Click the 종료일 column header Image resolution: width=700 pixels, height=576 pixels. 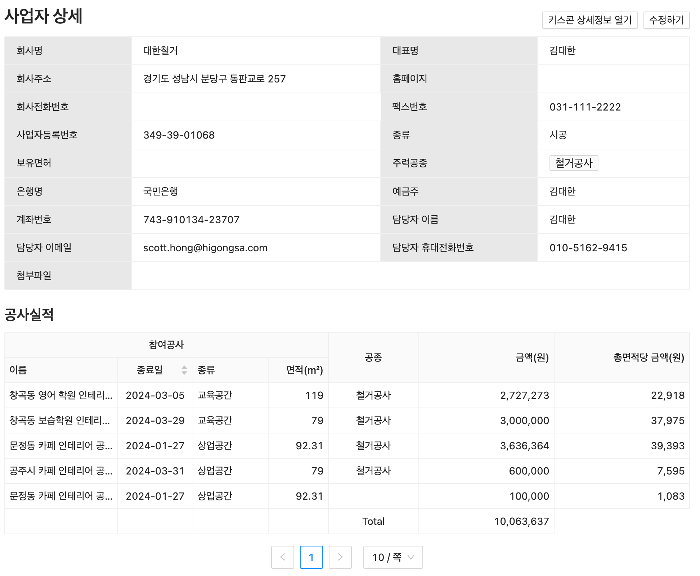150,370
